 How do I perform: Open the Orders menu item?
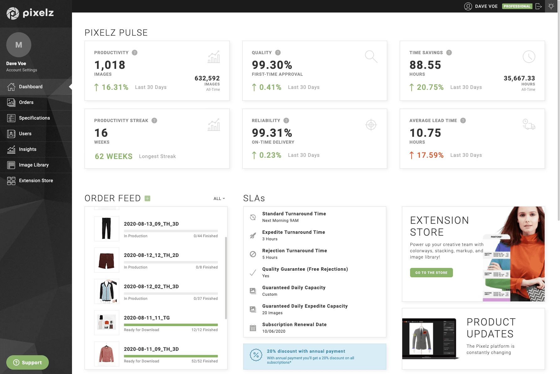coord(26,102)
